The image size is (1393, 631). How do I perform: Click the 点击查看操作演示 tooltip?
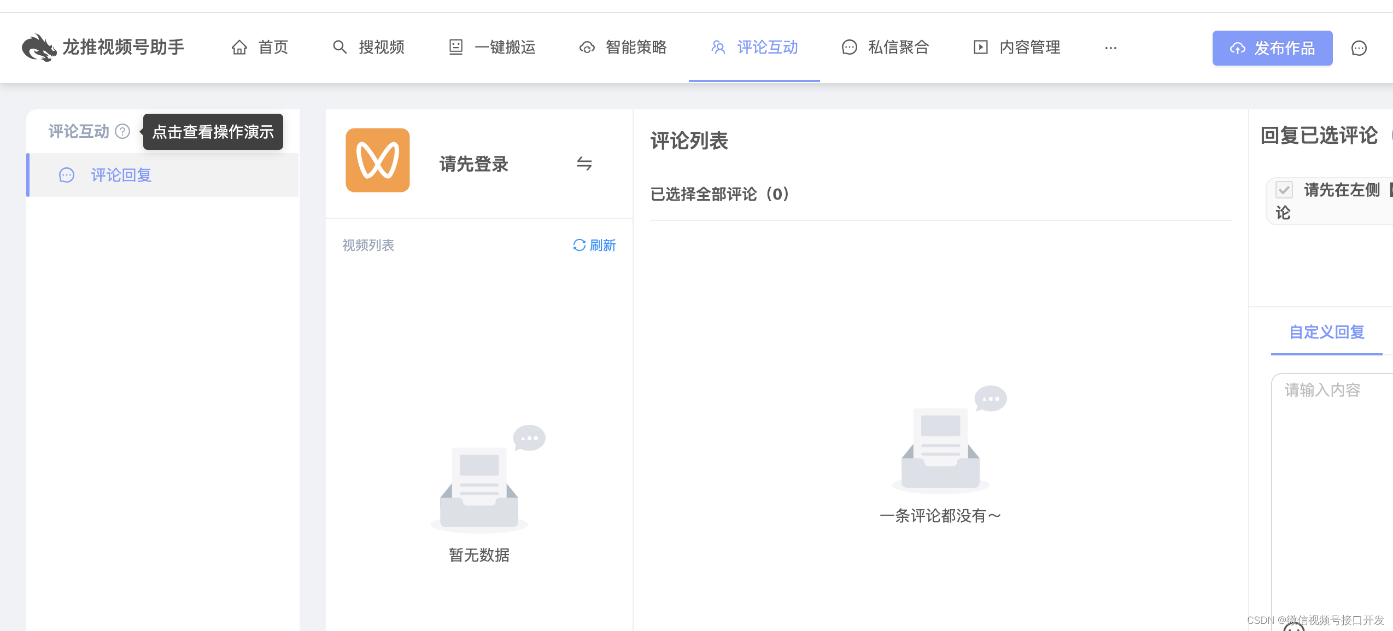(213, 132)
